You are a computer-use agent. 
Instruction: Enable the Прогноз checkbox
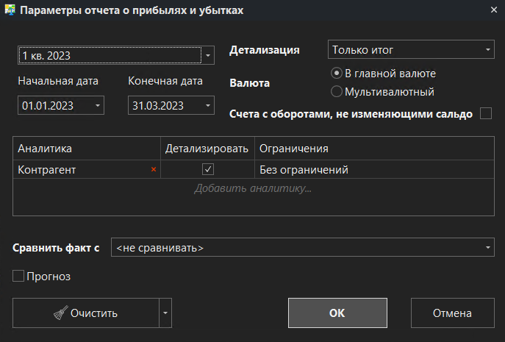point(19,277)
